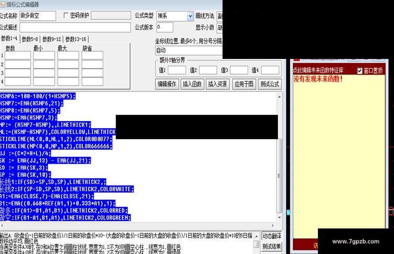Click the 公式描述 description field
Screen dimensions: 394x254
click(75, 28)
